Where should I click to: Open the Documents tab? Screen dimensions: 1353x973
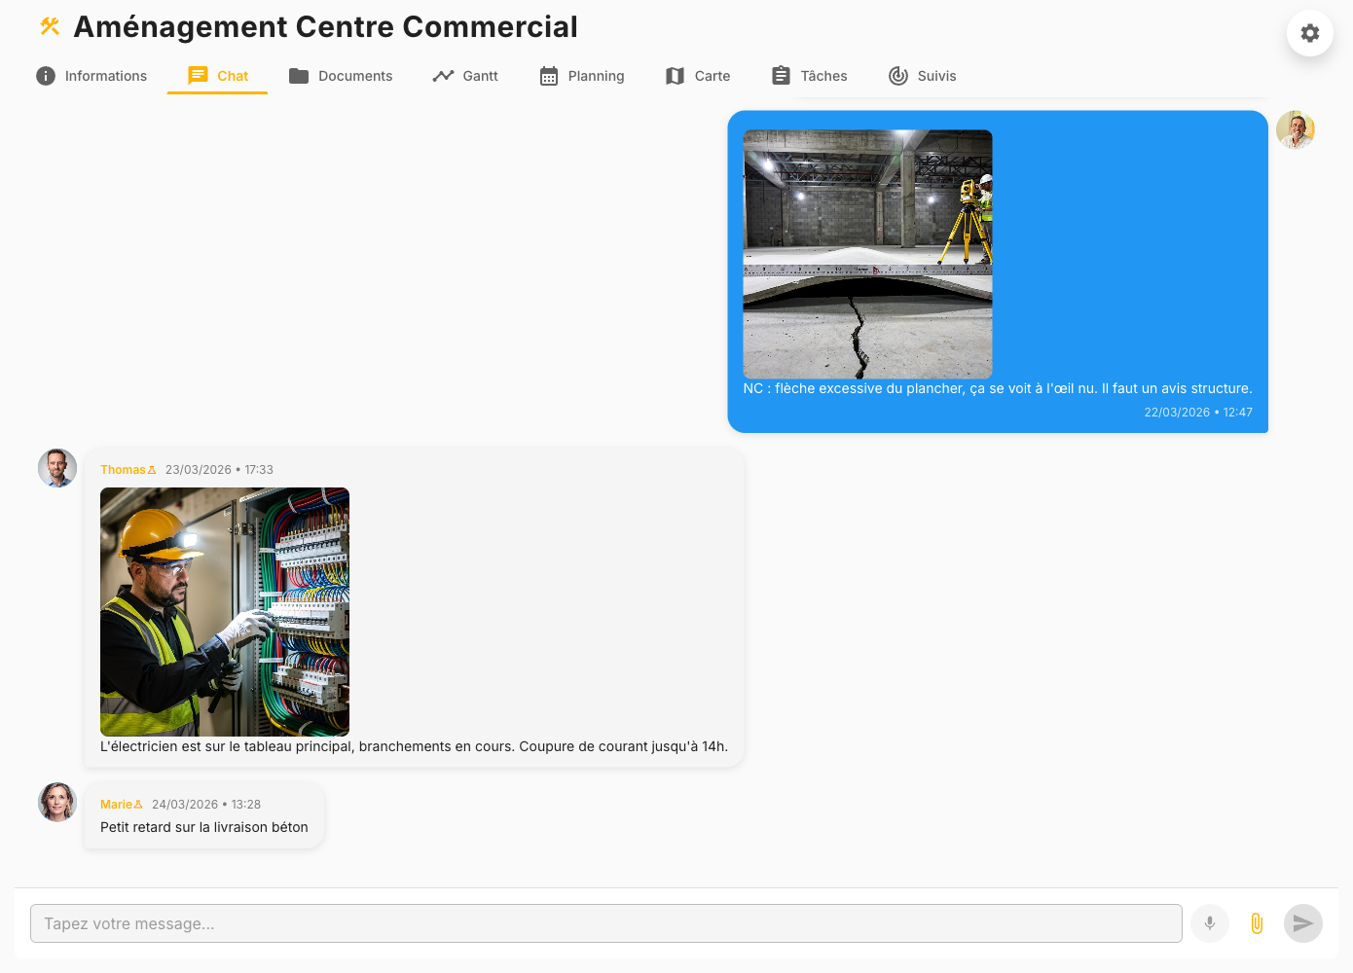coord(341,76)
